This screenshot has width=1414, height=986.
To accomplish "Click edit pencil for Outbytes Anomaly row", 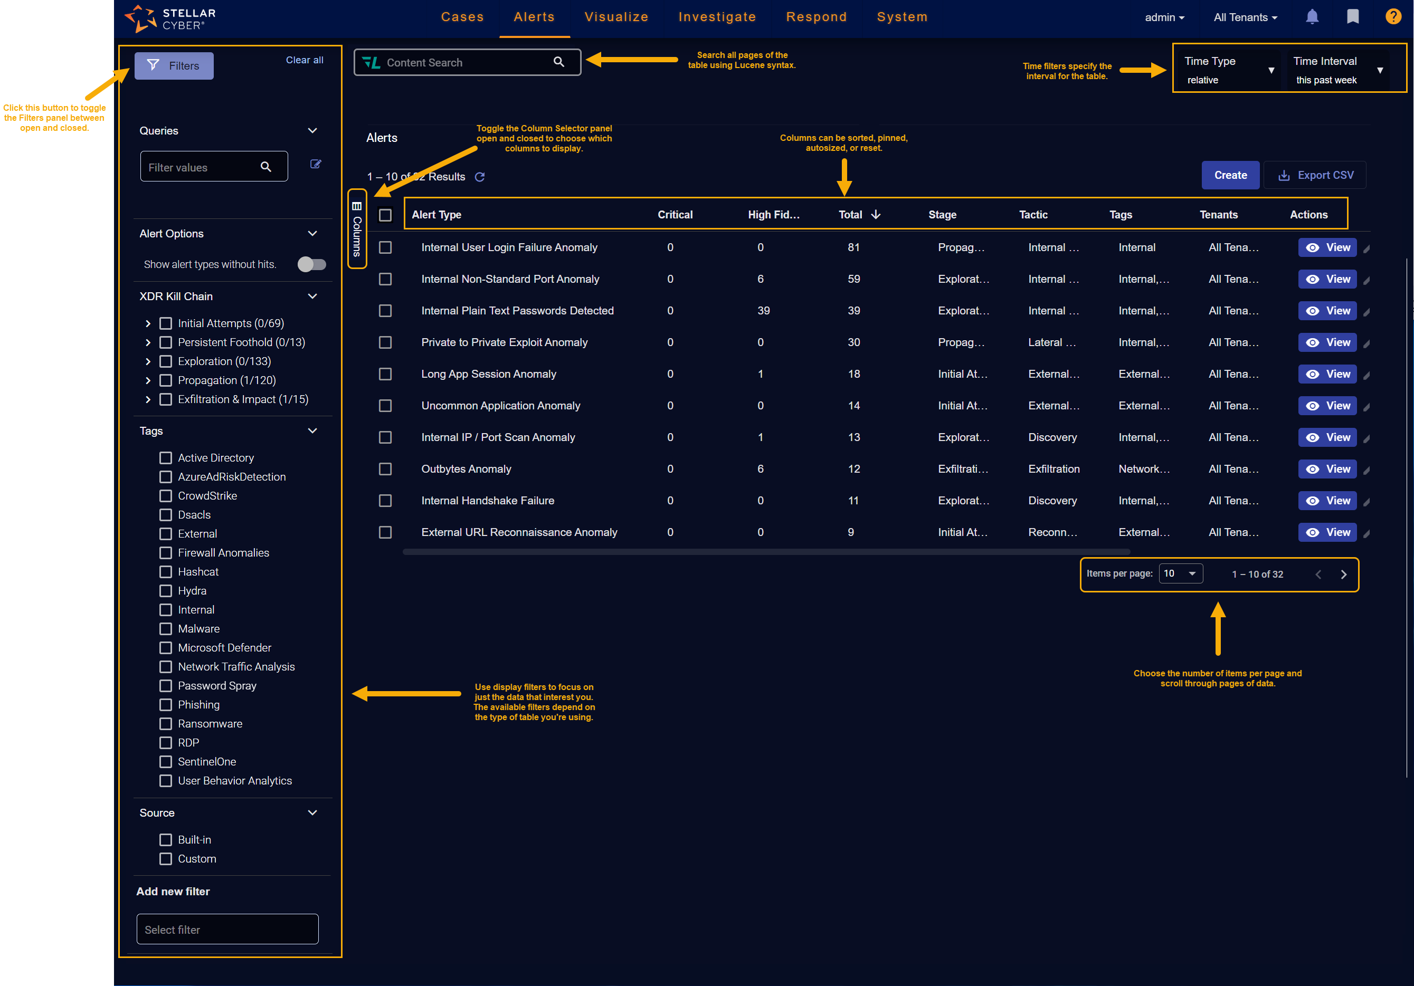I will (x=1366, y=471).
